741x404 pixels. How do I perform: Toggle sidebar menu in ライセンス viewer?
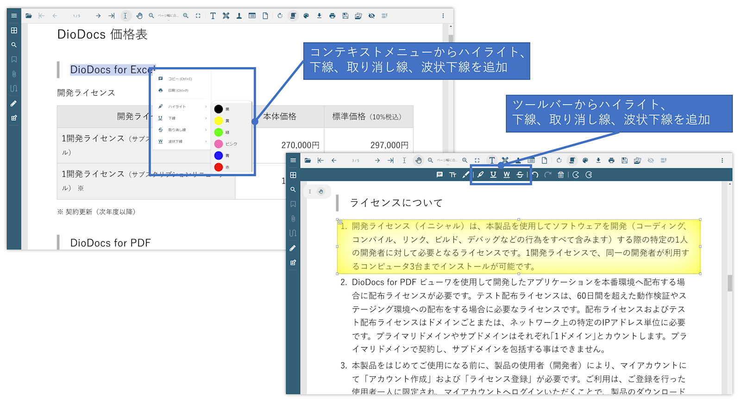point(293,160)
